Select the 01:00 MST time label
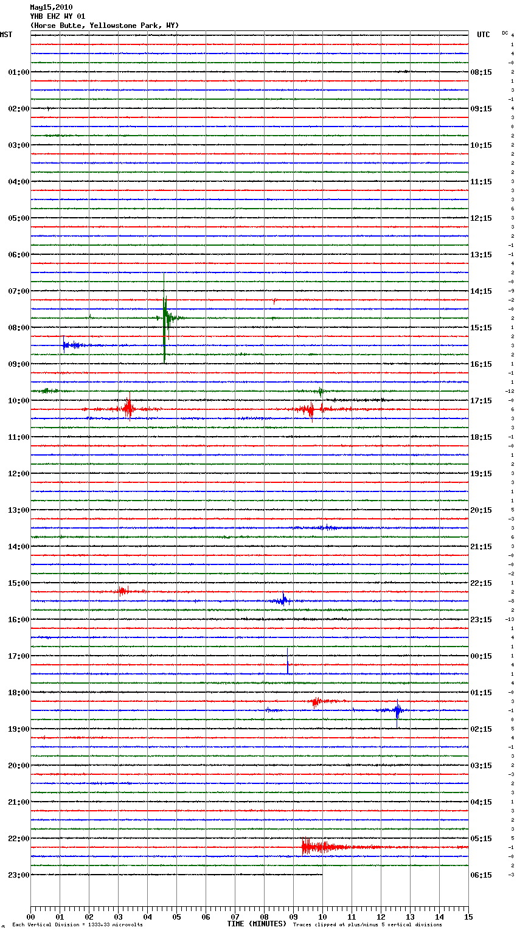 (x=18, y=72)
